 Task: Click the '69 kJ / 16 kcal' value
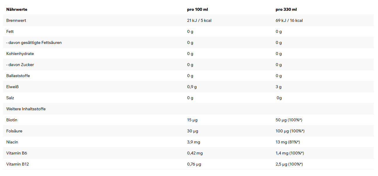click(289, 21)
